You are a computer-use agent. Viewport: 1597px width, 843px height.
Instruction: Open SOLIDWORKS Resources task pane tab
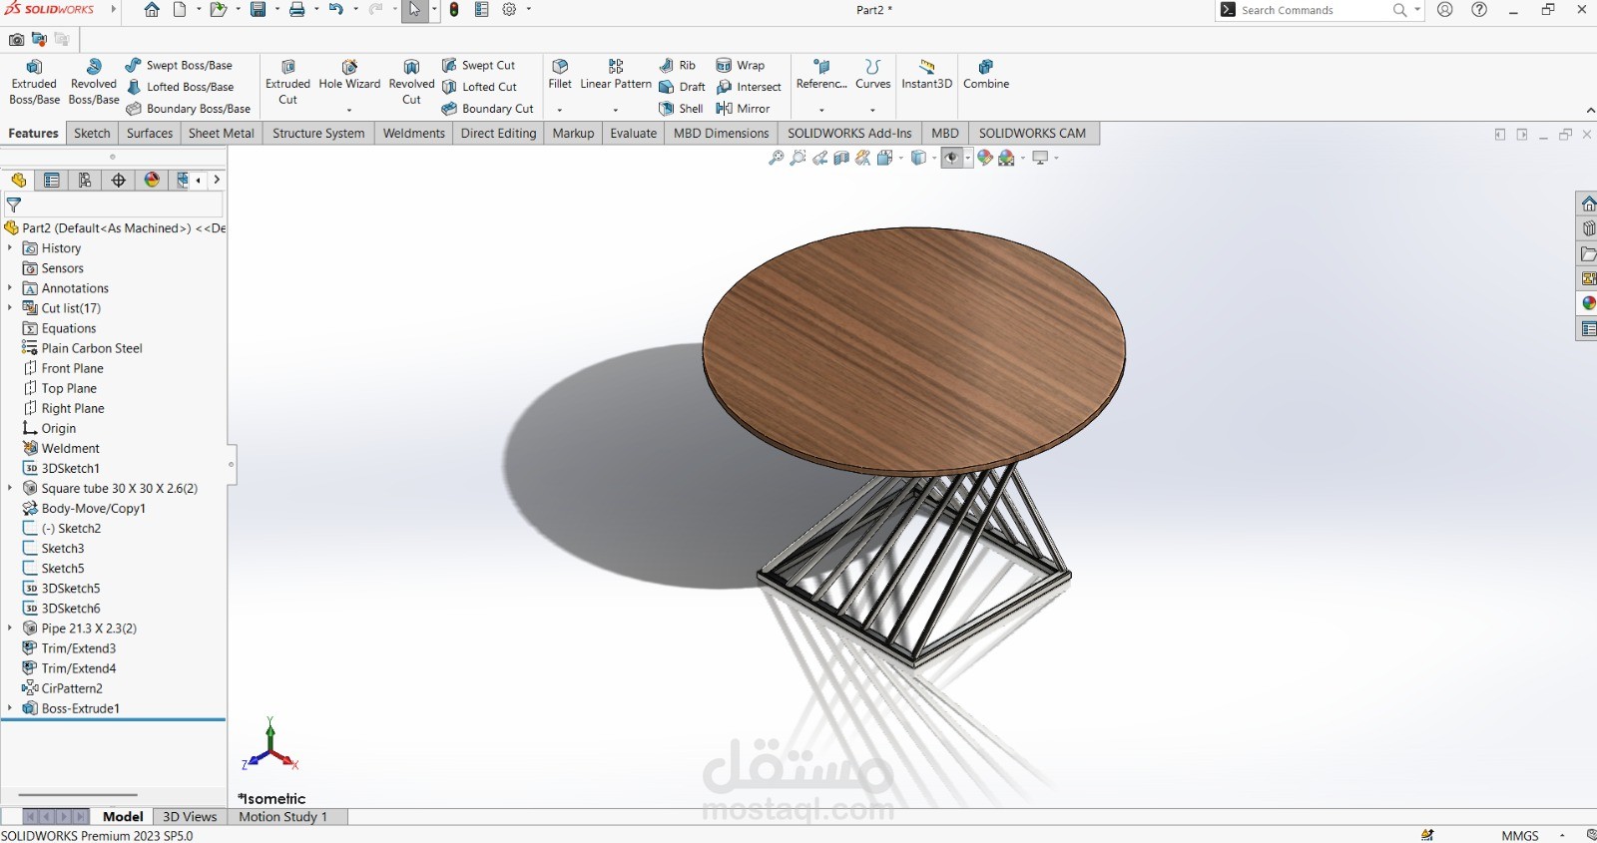(x=1588, y=204)
